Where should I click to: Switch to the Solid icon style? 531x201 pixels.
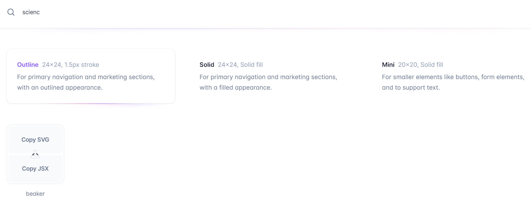[x=273, y=76]
